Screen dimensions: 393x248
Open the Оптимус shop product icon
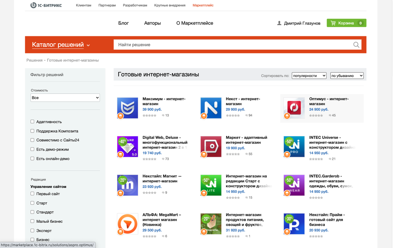tap(294, 108)
